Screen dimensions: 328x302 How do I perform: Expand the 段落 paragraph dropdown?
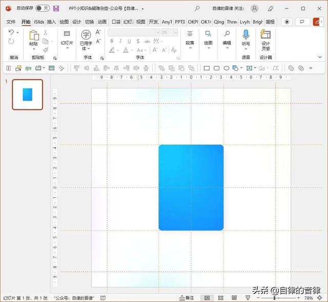tap(190, 48)
